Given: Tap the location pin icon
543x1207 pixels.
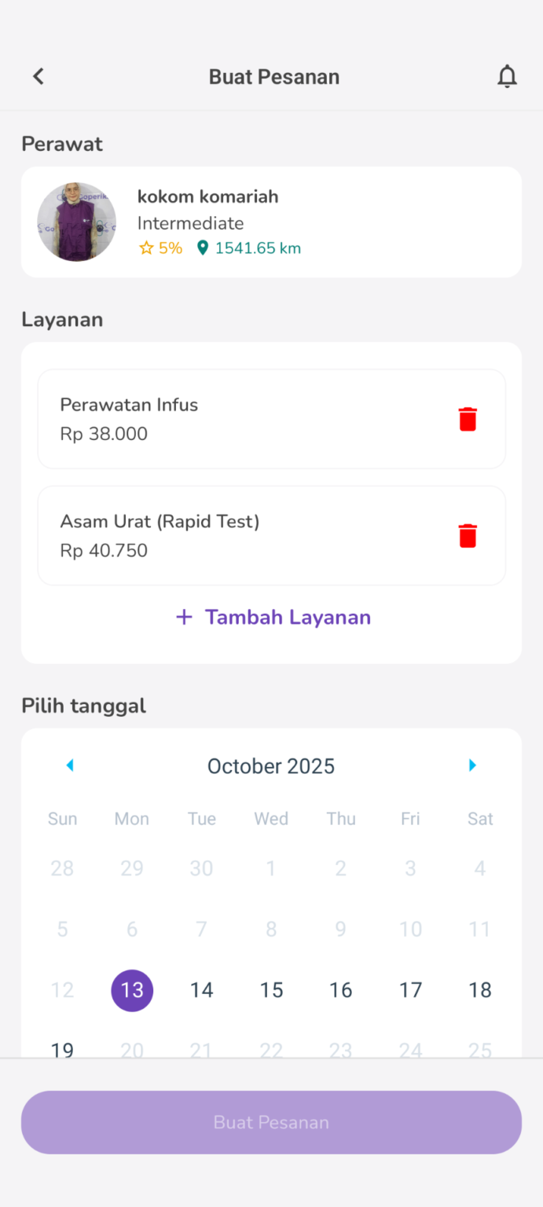Looking at the screenshot, I should (203, 248).
